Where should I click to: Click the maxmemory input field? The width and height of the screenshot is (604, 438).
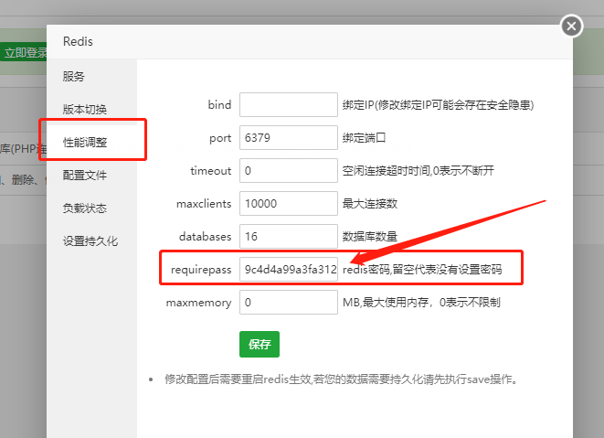[x=288, y=302]
